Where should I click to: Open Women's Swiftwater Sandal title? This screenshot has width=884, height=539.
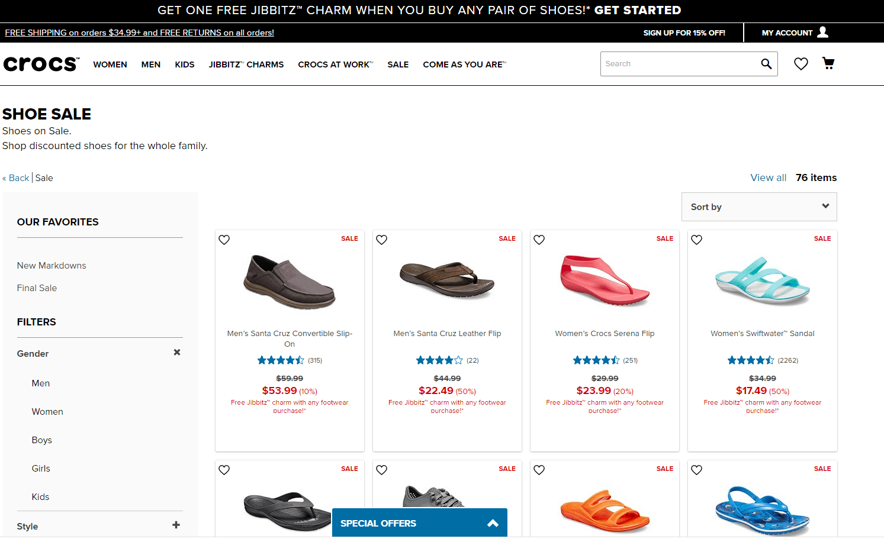click(x=763, y=334)
